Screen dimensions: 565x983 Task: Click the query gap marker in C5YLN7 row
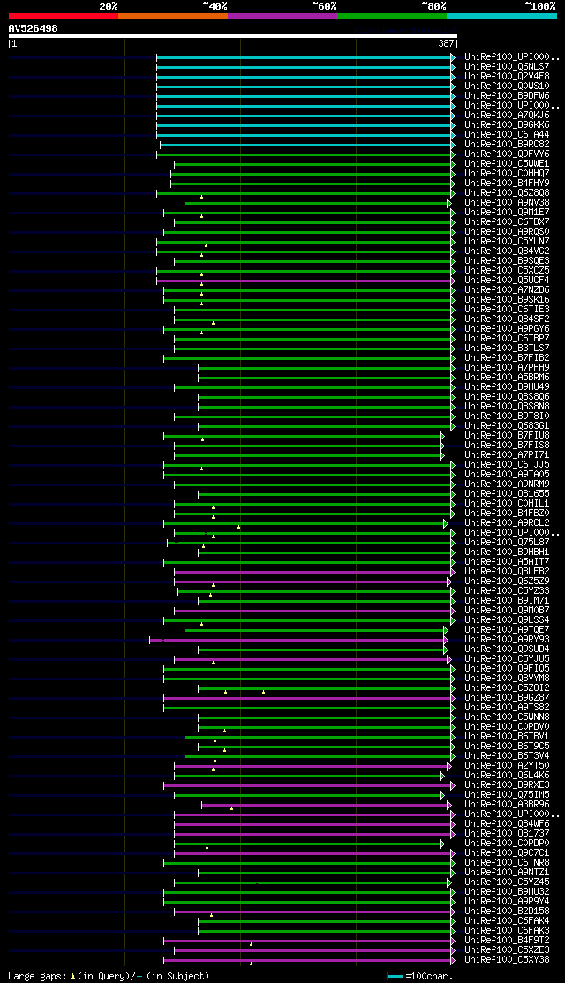pyautogui.click(x=207, y=245)
